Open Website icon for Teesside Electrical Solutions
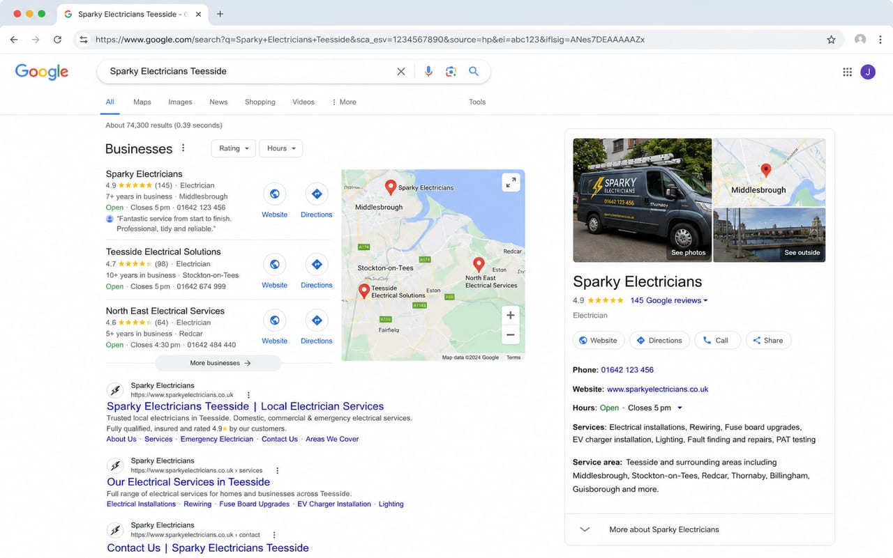Screen dimensions: 893x558 (275, 264)
